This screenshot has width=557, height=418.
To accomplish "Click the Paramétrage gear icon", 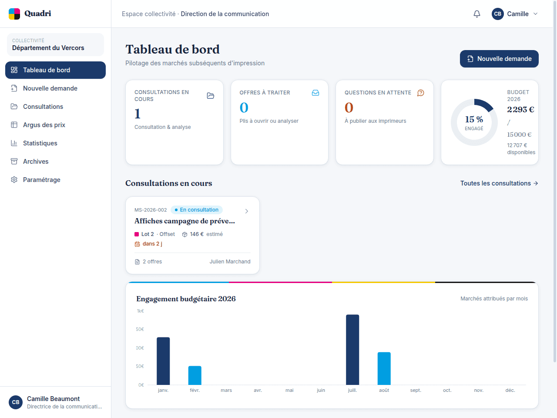I will pyautogui.click(x=14, y=180).
